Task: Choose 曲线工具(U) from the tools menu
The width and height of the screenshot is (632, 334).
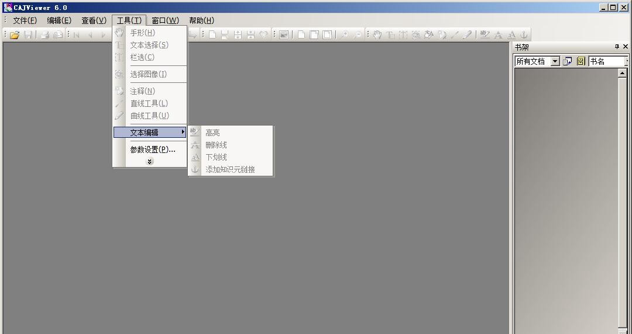Action: [150, 116]
